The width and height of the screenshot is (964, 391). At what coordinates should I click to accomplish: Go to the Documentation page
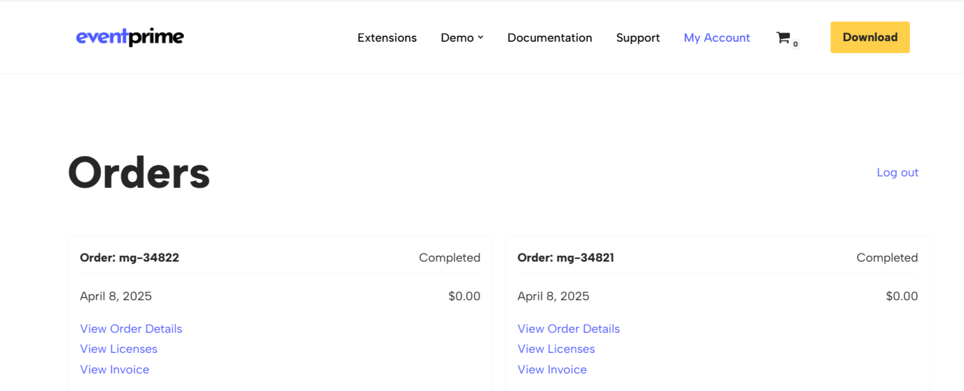click(x=550, y=37)
